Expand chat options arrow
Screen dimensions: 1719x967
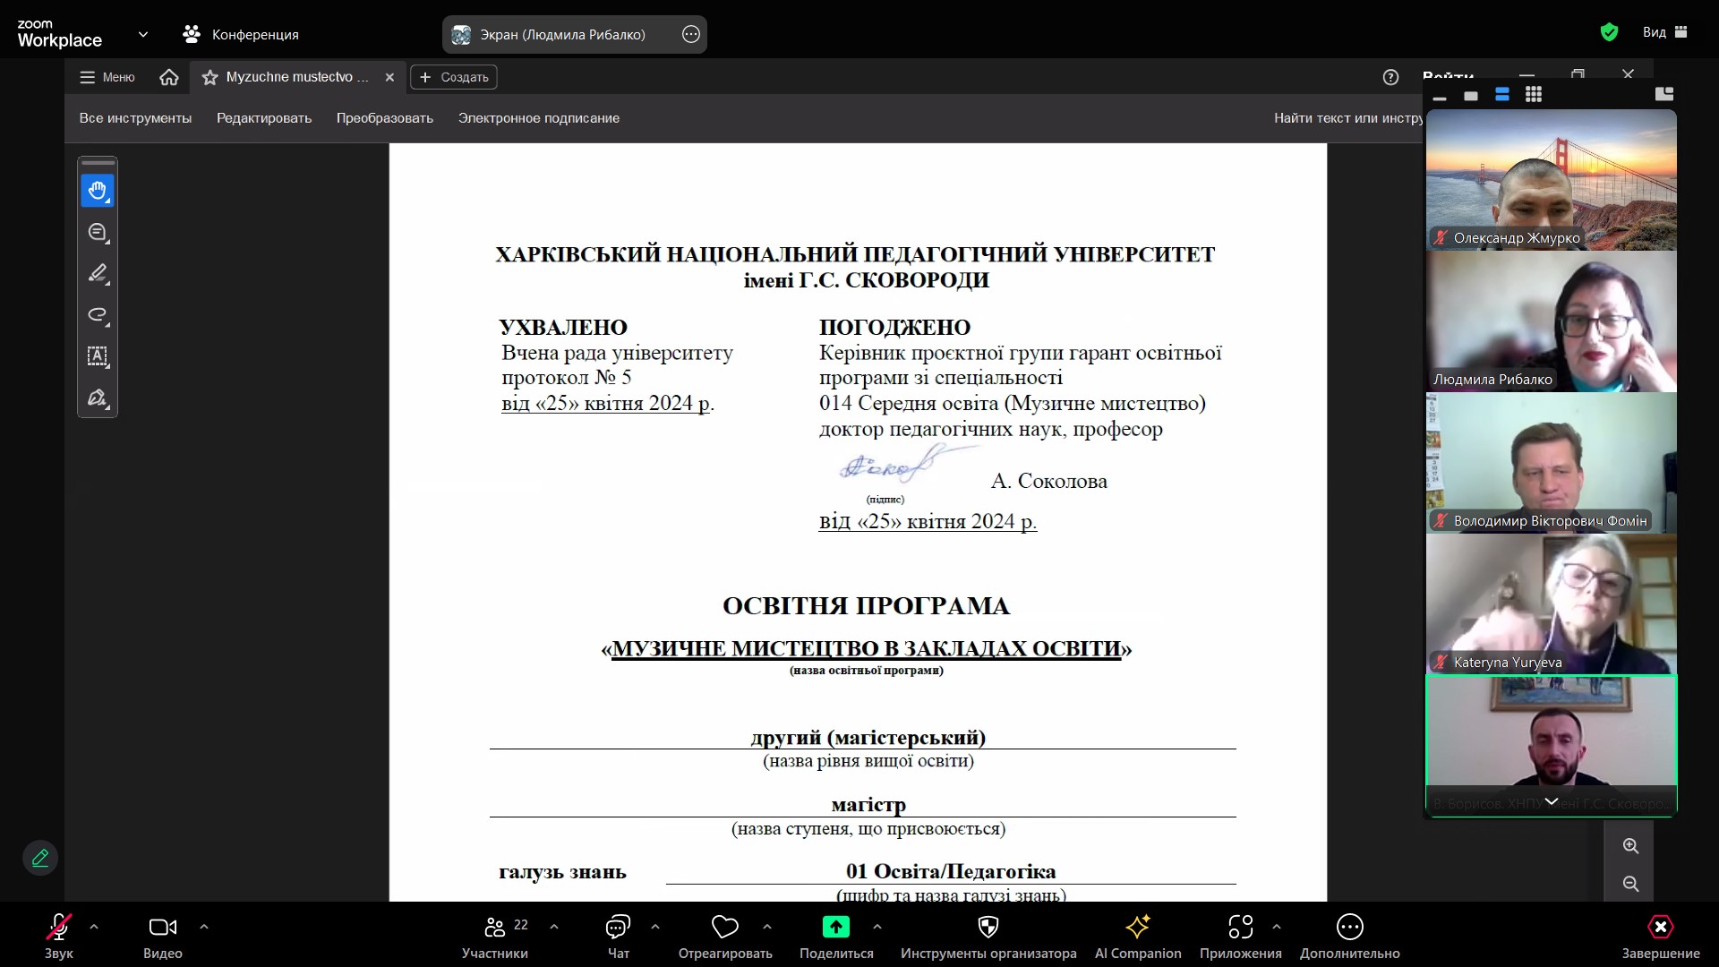pyautogui.click(x=655, y=927)
